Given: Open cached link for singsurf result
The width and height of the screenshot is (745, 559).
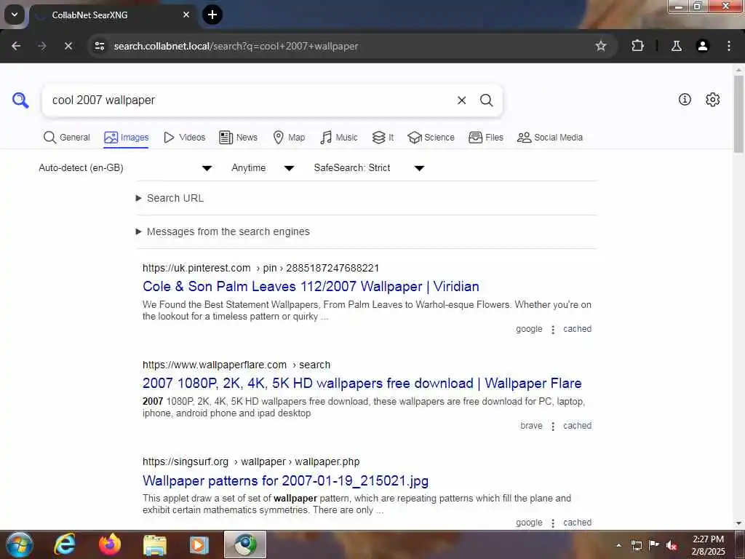Looking at the screenshot, I should [577, 523].
